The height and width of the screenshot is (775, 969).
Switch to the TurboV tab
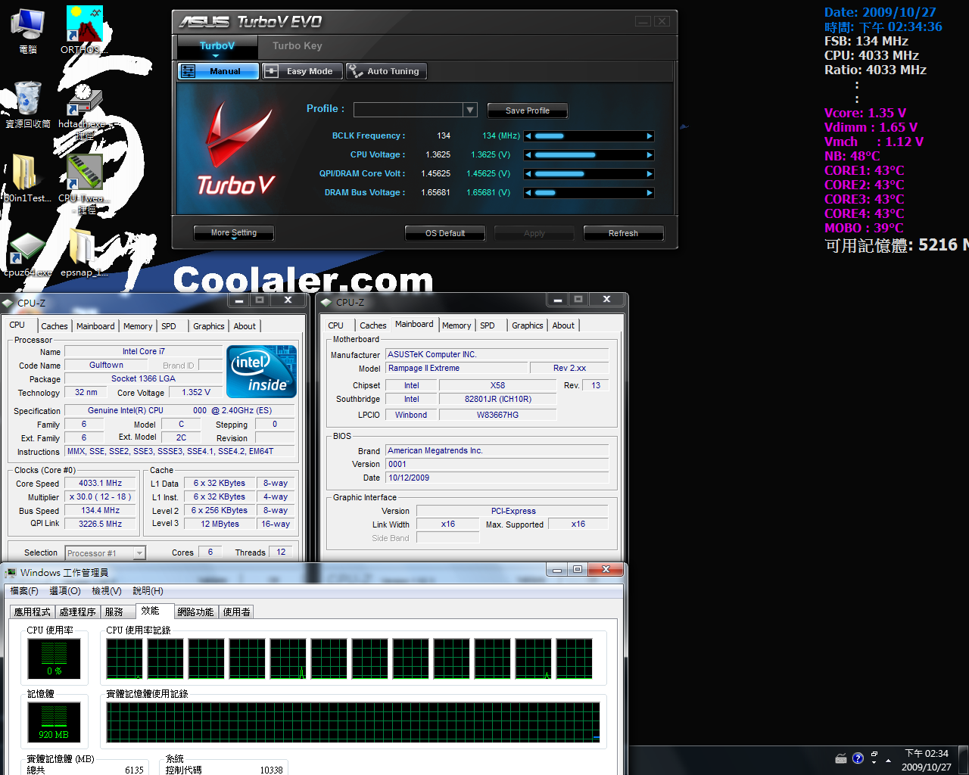217,46
